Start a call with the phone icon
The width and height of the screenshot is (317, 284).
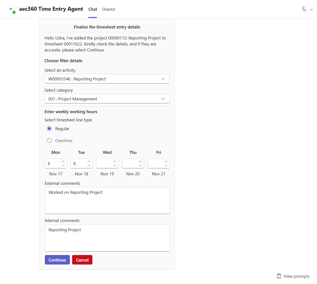coord(304,9)
